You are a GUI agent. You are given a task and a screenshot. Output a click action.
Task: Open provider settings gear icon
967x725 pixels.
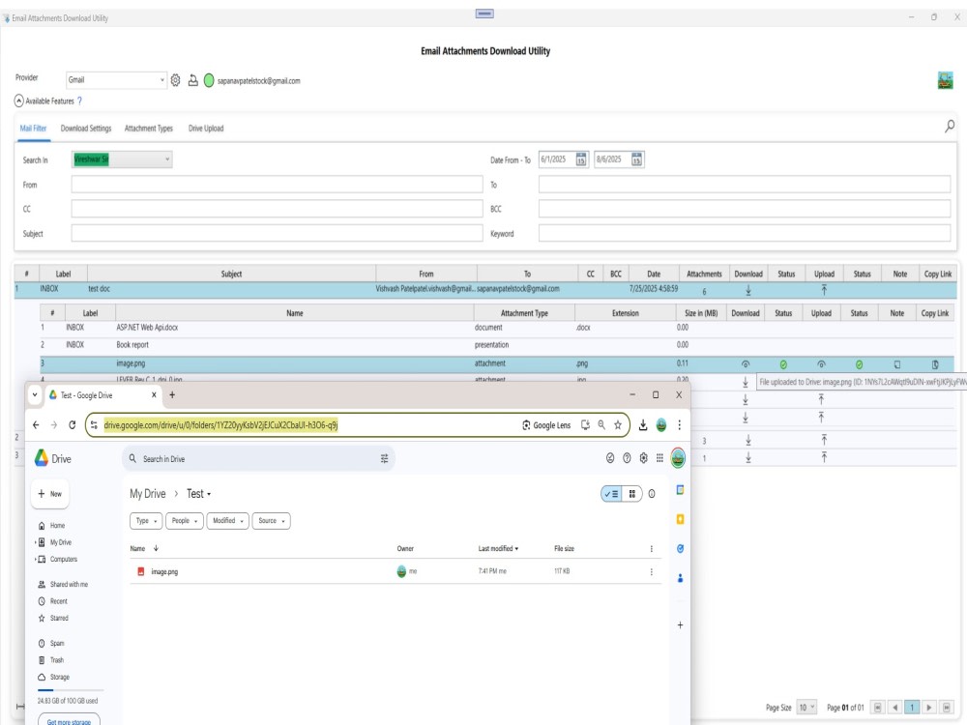175,80
